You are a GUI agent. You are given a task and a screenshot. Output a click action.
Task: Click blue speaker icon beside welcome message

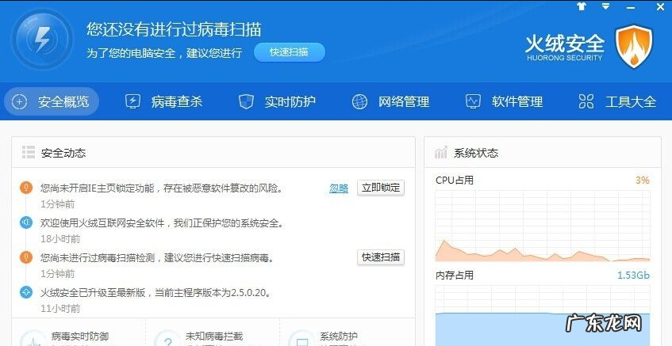(x=26, y=222)
